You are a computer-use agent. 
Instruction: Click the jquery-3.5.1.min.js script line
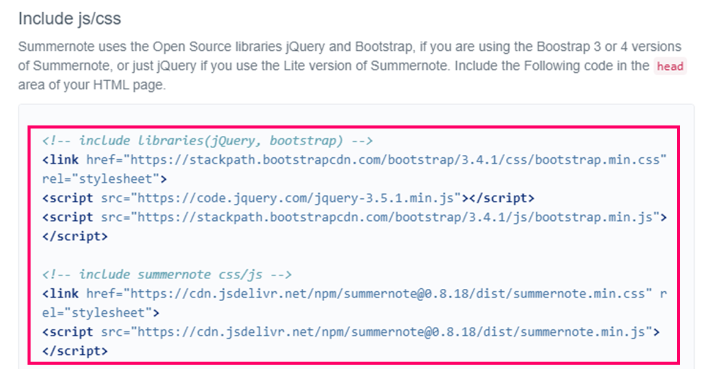288,198
